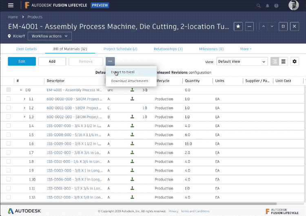Open the 155-0007-000 descriptor link
This screenshot has height=216, width=306.
tap(74, 126)
